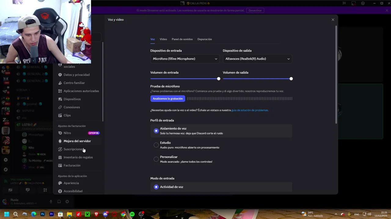
Task: Show hidden system tray icons
Action: coord(336,214)
